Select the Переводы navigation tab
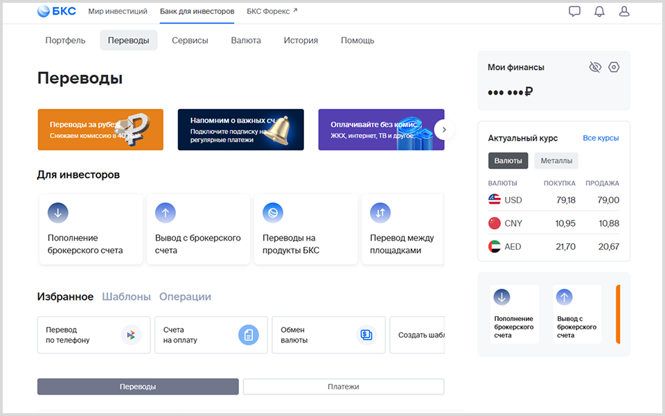The height and width of the screenshot is (416, 665). point(129,40)
